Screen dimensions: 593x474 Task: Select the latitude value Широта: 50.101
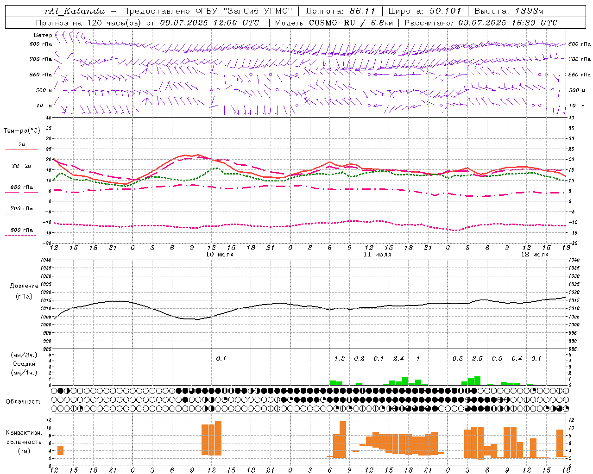click(425, 11)
